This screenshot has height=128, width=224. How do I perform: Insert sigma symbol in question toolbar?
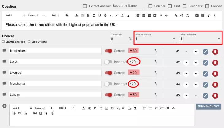(x=128, y=16)
